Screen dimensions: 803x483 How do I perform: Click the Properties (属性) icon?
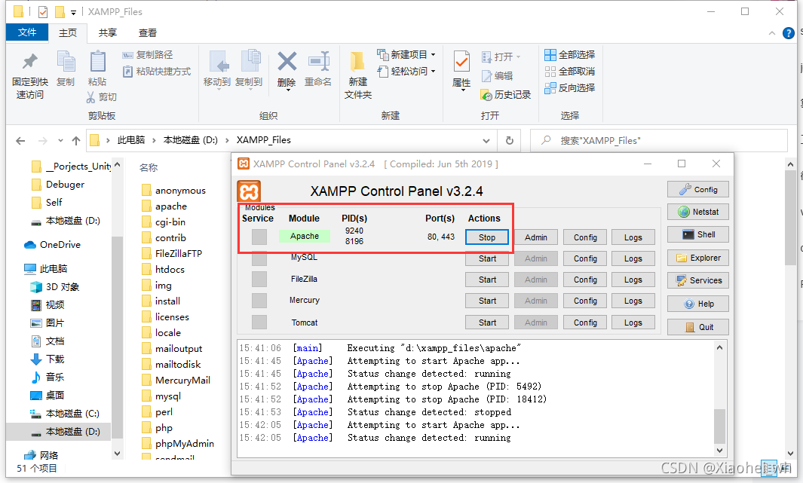[x=461, y=62]
